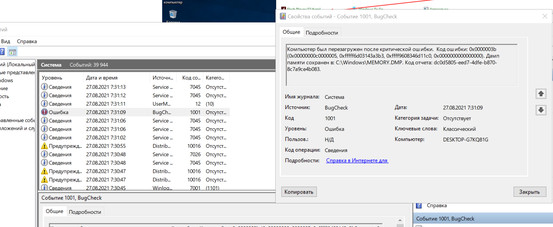The width and height of the screenshot is (553, 227).
Task: Click the up arrow previous event button
Action: point(541,94)
